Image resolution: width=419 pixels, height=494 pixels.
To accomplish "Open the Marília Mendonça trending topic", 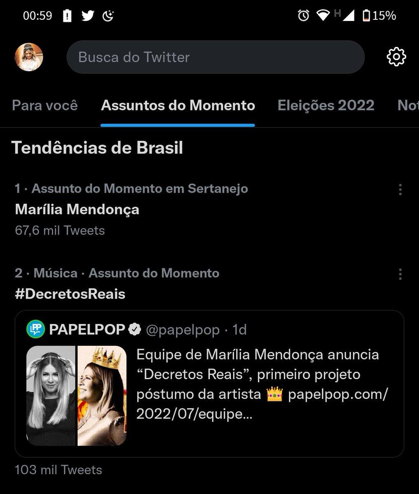I will [x=77, y=210].
